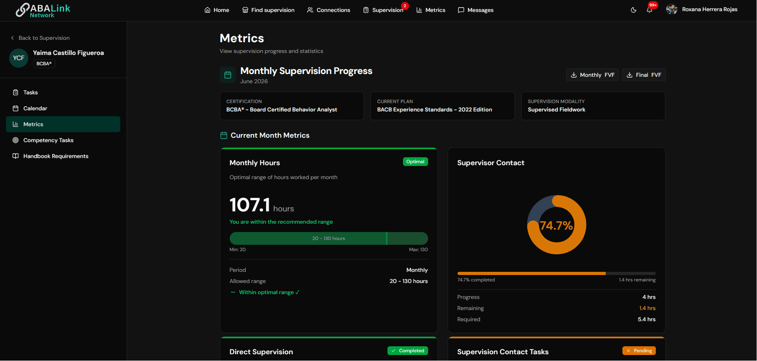
Task: Go to Connections in top navigation
Action: (x=329, y=10)
